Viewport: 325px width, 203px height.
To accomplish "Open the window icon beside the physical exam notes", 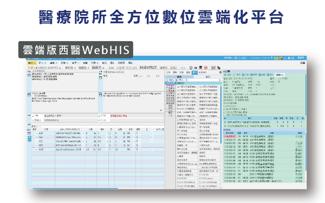I will pos(101,95).
